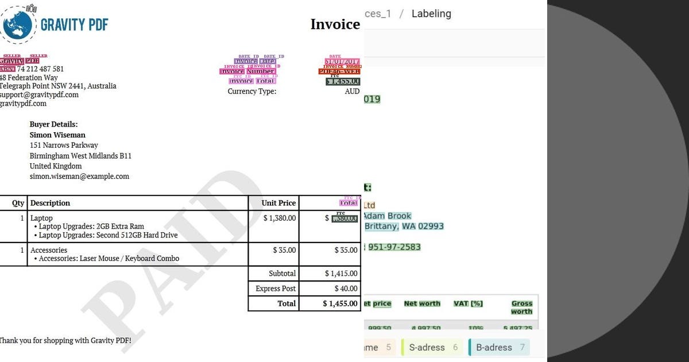Screen dimensions: 689x362
Task: Click the highlighted 31/01/2017 date annotation
Action: click(342, 61)
